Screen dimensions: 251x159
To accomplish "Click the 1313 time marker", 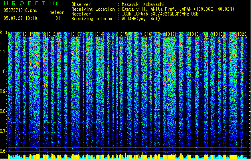I will tap(75, 34).
